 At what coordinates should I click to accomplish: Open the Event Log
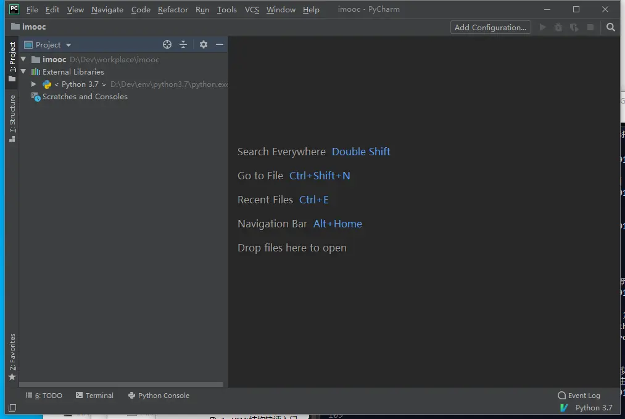tap(579, 396)
